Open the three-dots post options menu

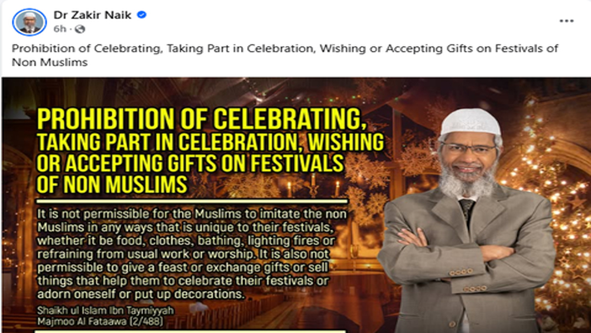[566, 21]
